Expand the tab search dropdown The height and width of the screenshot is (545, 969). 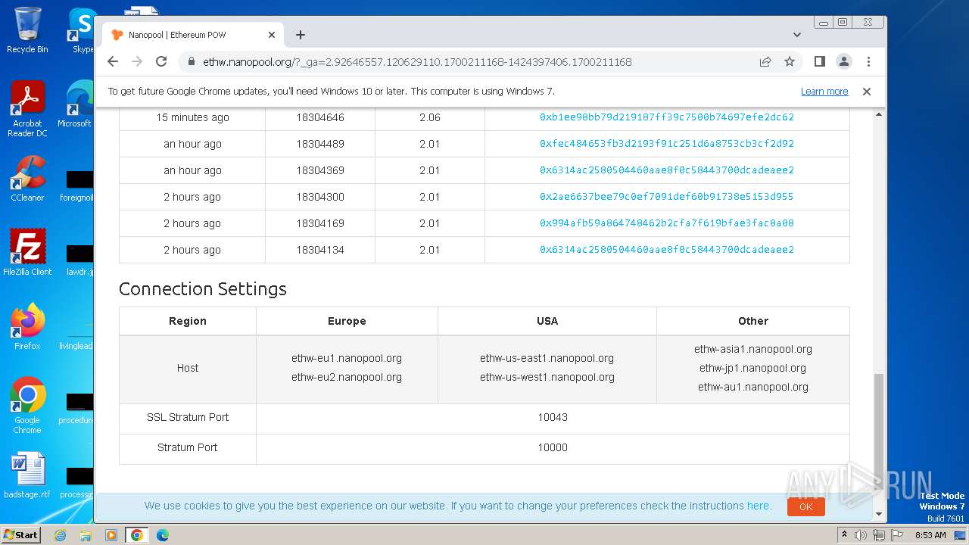[797, 35]
